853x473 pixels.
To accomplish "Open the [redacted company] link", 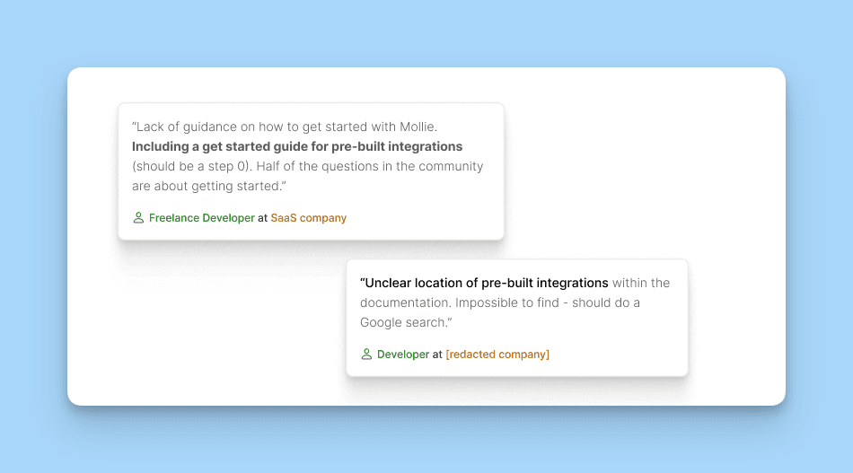I will [x=497, y=355].
